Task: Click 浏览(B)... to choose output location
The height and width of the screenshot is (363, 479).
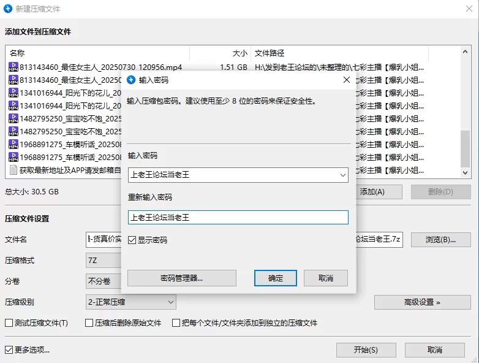Action: [x=440, y=240]
